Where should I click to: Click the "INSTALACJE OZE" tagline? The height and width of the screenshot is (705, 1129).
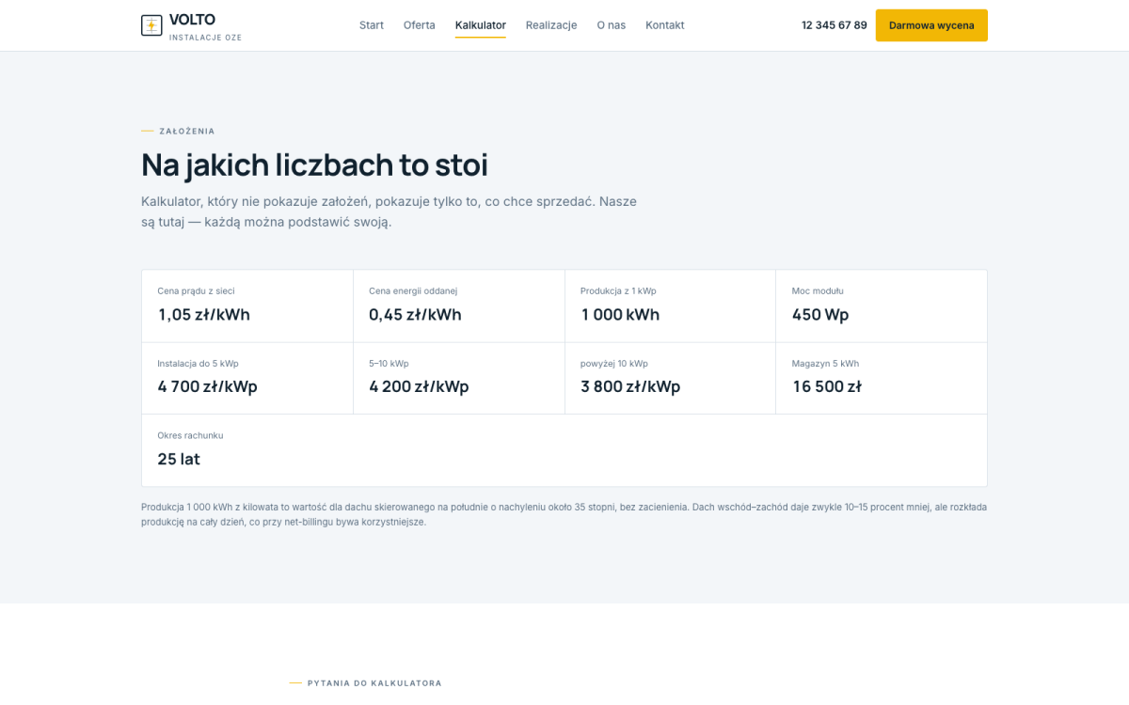(205, 38)
